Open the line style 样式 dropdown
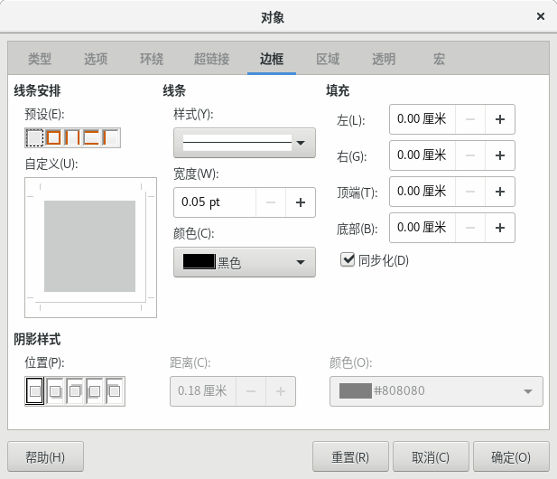Viewport: 557px width, 479px height. (x=245, y=143)
